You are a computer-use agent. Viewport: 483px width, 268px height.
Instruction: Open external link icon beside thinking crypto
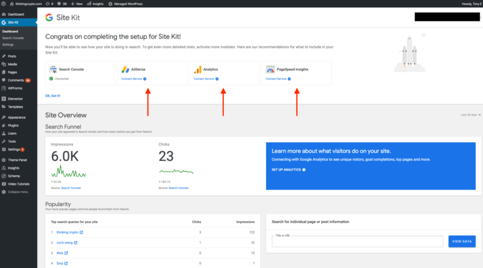82,232
